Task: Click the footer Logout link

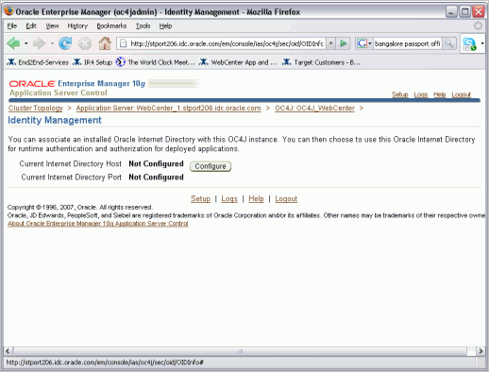Action: pos(286,198)
